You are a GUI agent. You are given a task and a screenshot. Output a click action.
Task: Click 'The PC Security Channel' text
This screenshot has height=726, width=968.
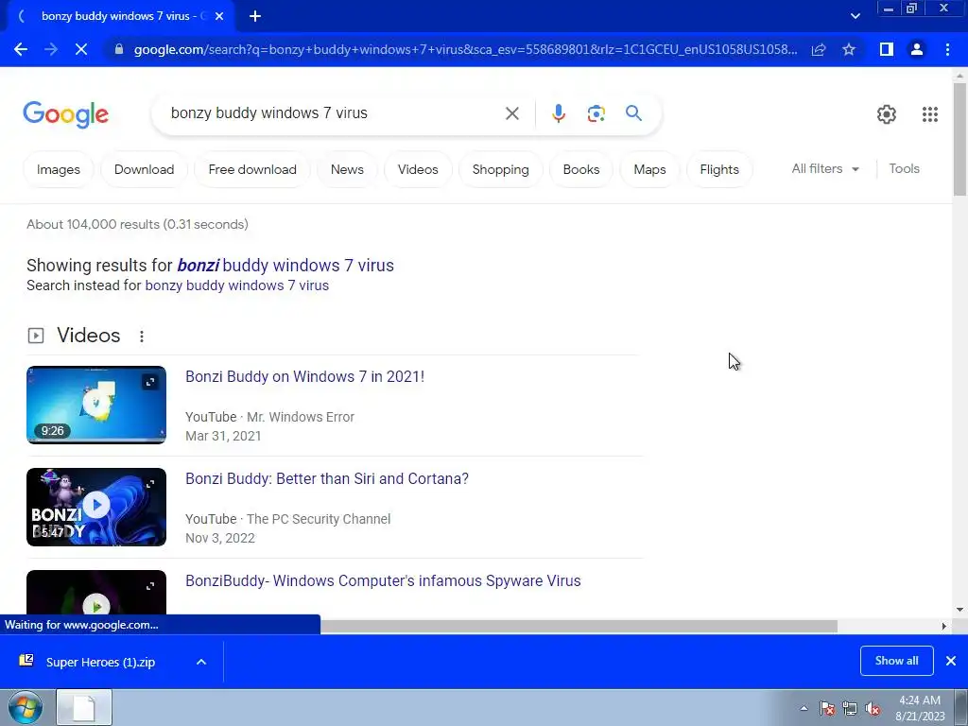tap(319, 519)
